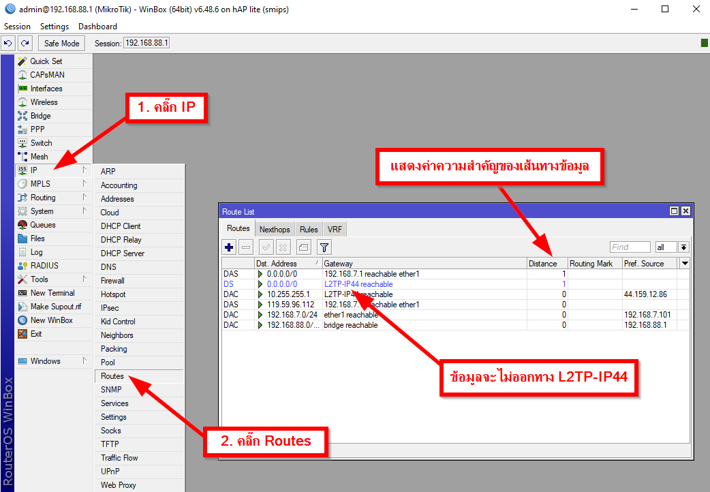Open the PPP sidebar item
Image resolution: width=710 pixels, height=492 pixels.
tap(53, 129)
